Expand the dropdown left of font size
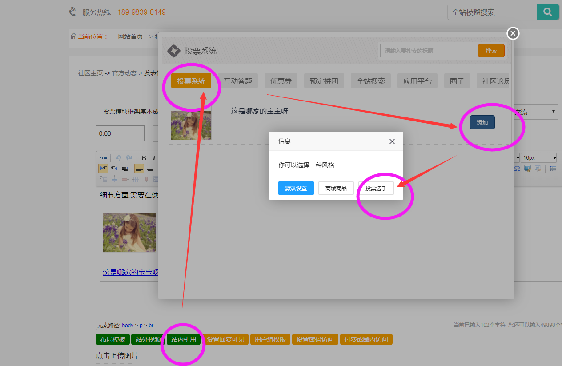562x366 pixels. pos(517,158)
